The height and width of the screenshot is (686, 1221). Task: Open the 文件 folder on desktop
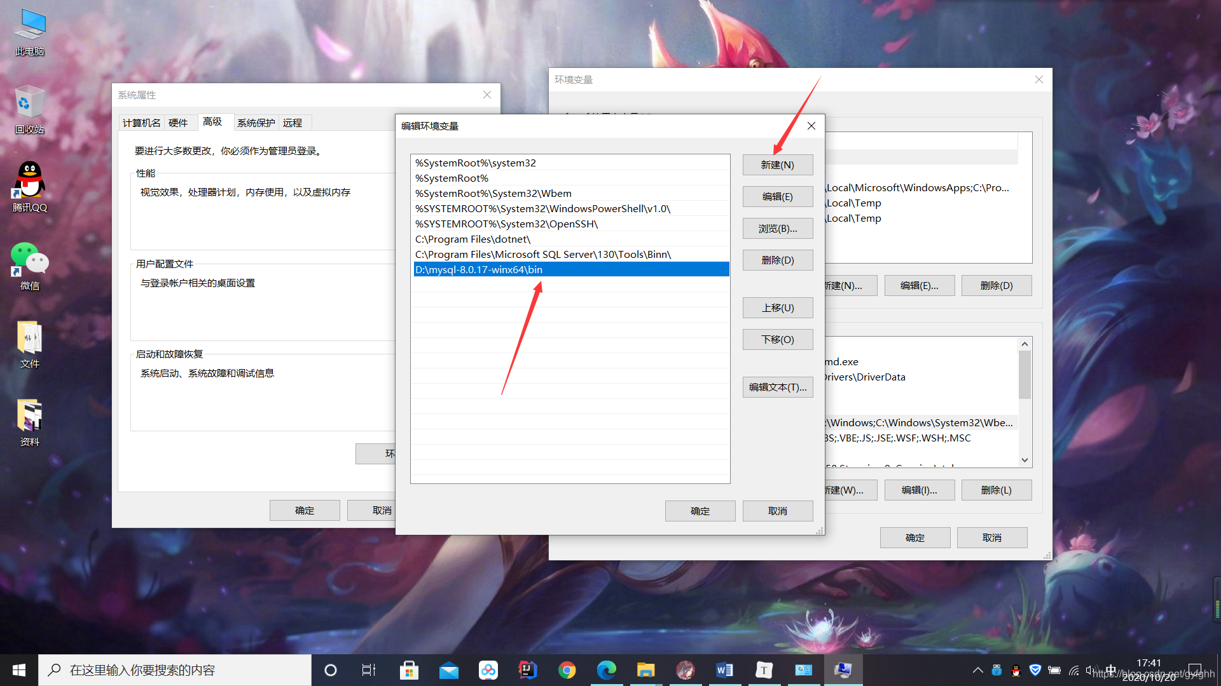(30, 345)
